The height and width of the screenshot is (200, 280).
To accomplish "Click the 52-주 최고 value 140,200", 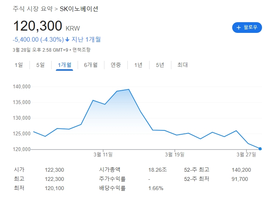I will click(x=241, y=170).
